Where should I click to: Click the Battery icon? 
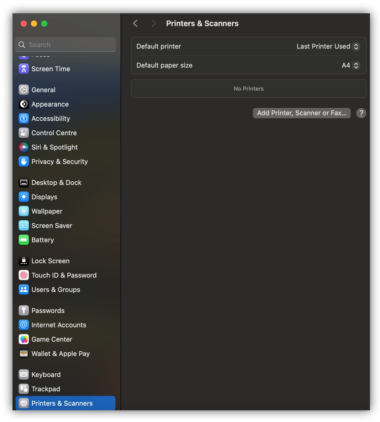[x=24, y=240]
